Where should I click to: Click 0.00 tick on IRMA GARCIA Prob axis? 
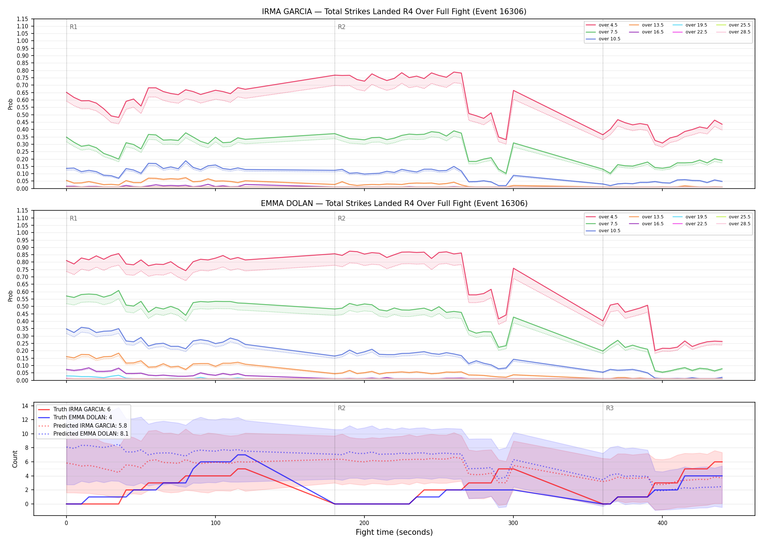coord(22,189)
